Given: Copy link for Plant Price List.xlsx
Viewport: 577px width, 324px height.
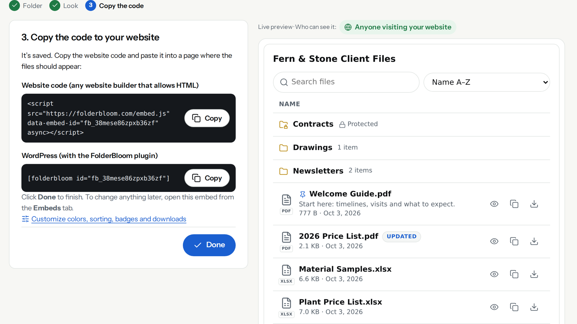Looking at the screenshot, I should click(x=514, y=307).
